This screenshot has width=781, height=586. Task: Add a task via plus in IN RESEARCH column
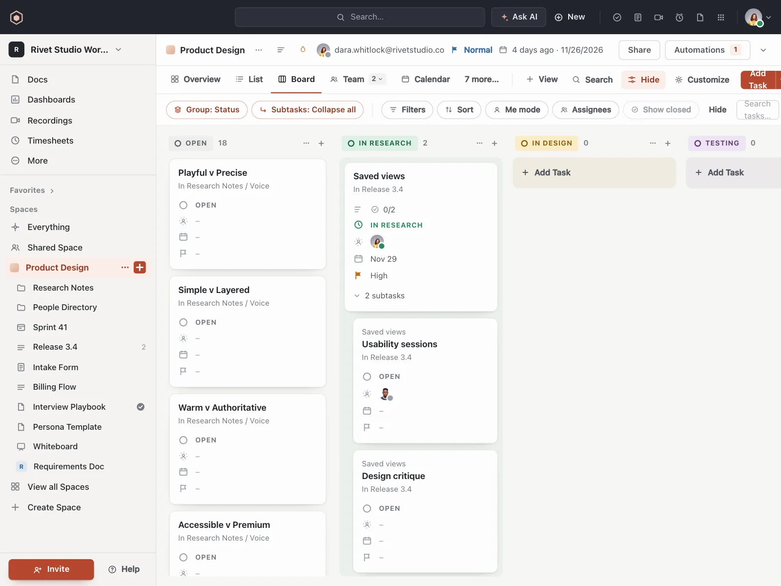point(494,143)
